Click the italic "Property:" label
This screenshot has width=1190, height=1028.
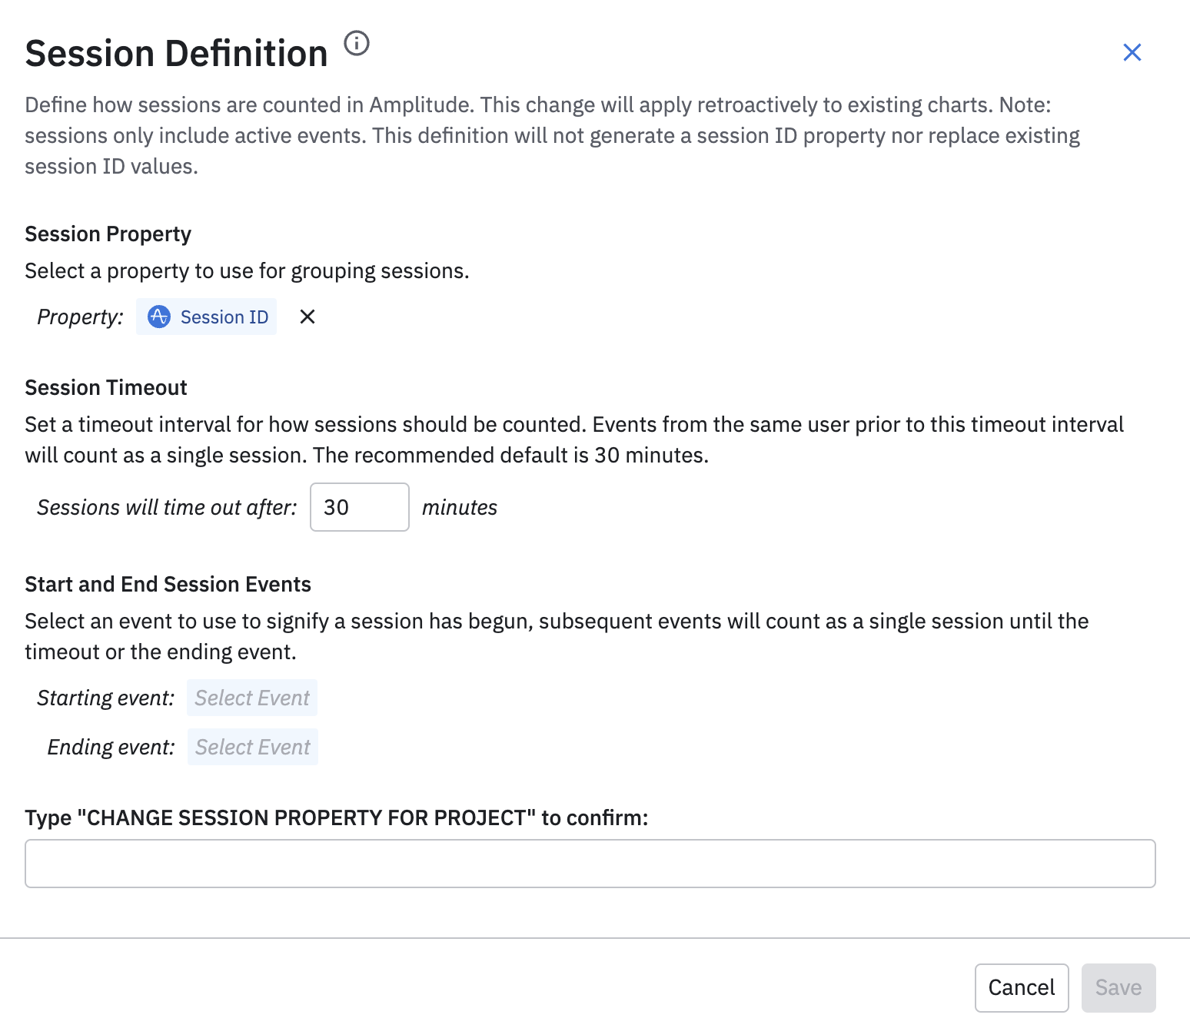point(80,317)
